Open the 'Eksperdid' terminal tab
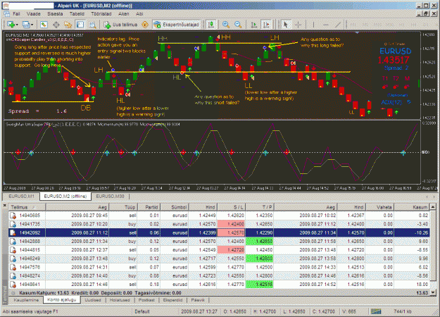Image resolution: width=440 pixels, height=317 pixels. coord(172,300)
